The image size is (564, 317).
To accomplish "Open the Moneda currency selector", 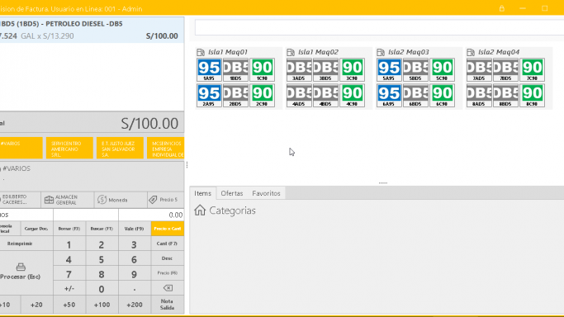I will [112, 200].
